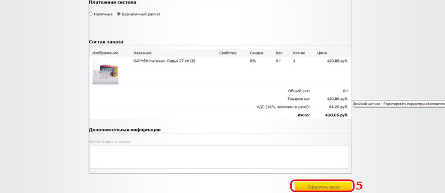Click the Двойной щелчок tooltip text
Viewport: 445px width, 193px height.
[x=398, y=104]
